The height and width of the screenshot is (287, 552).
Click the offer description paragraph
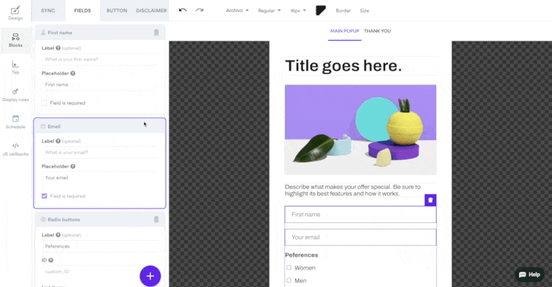[x=353, y=190]
